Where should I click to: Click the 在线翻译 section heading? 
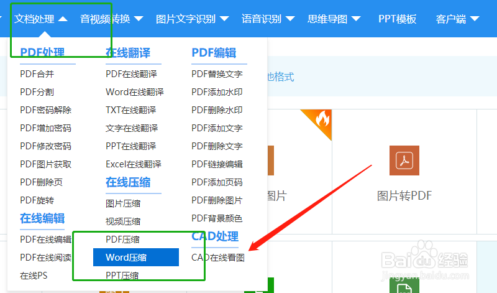[128, 53]
